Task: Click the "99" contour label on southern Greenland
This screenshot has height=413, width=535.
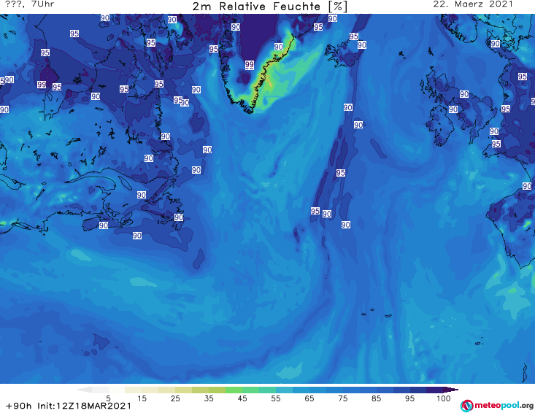Action: click(x=250, y=65)
